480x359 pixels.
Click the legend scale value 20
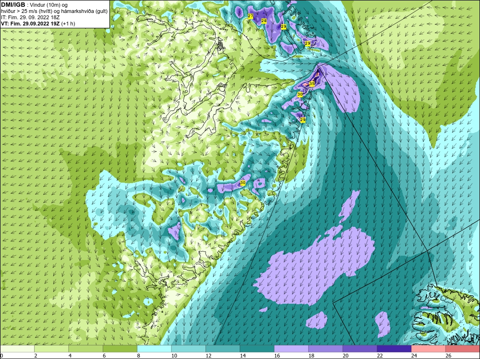[345, 356]
